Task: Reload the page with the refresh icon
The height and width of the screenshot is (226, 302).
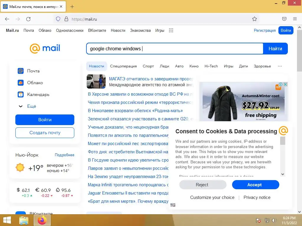Action: tap(28, 19)
